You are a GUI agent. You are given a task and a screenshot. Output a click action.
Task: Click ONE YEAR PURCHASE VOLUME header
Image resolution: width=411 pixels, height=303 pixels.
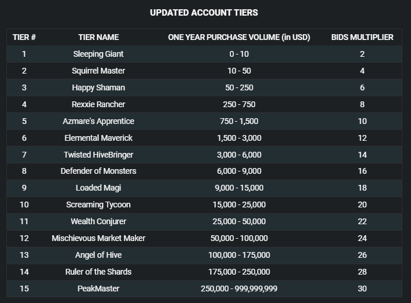(239, 37)
